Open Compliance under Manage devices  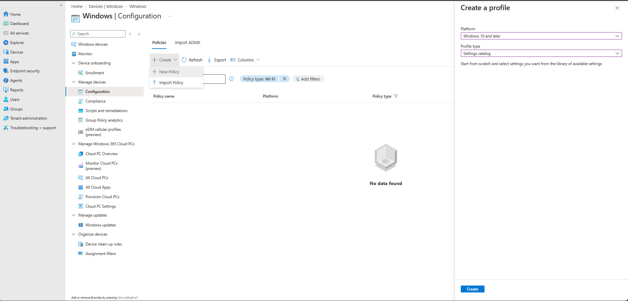(95, 101)
